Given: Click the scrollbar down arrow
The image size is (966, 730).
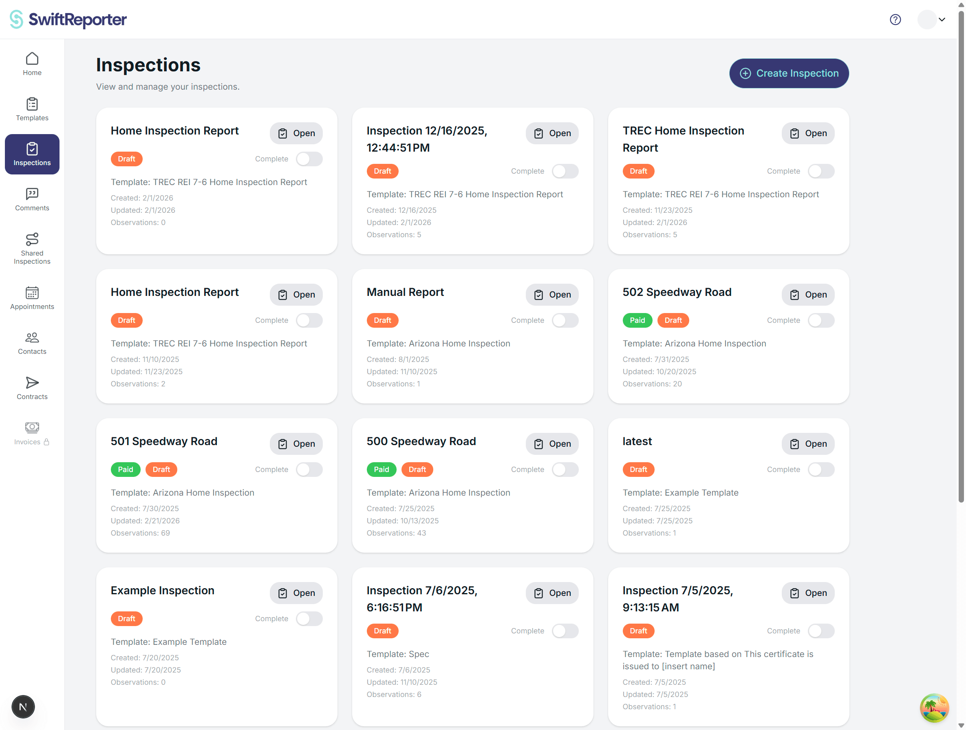Looking at the screenshot, I should point(961,725).
